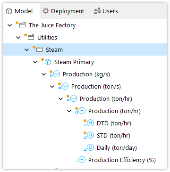Click The Juice Factory folder icon
170x172 pixels.
22,25
